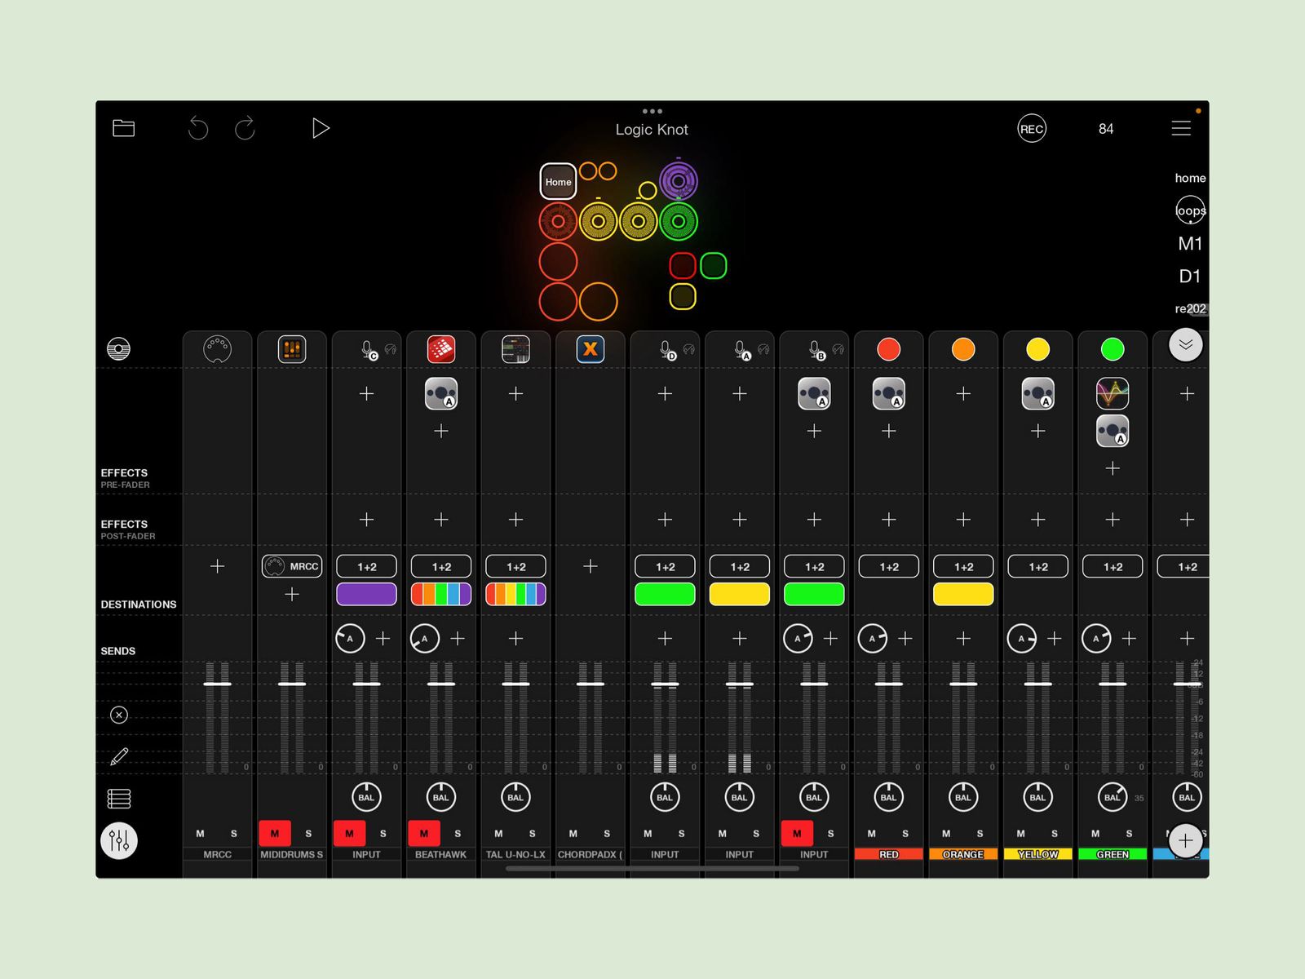
Task: Select the Home widget in the canvas
Action: [x=558, y=182]
